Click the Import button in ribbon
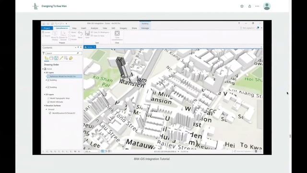Image resolution: width=307 pixels, height=173 pixels. (46, 36)
